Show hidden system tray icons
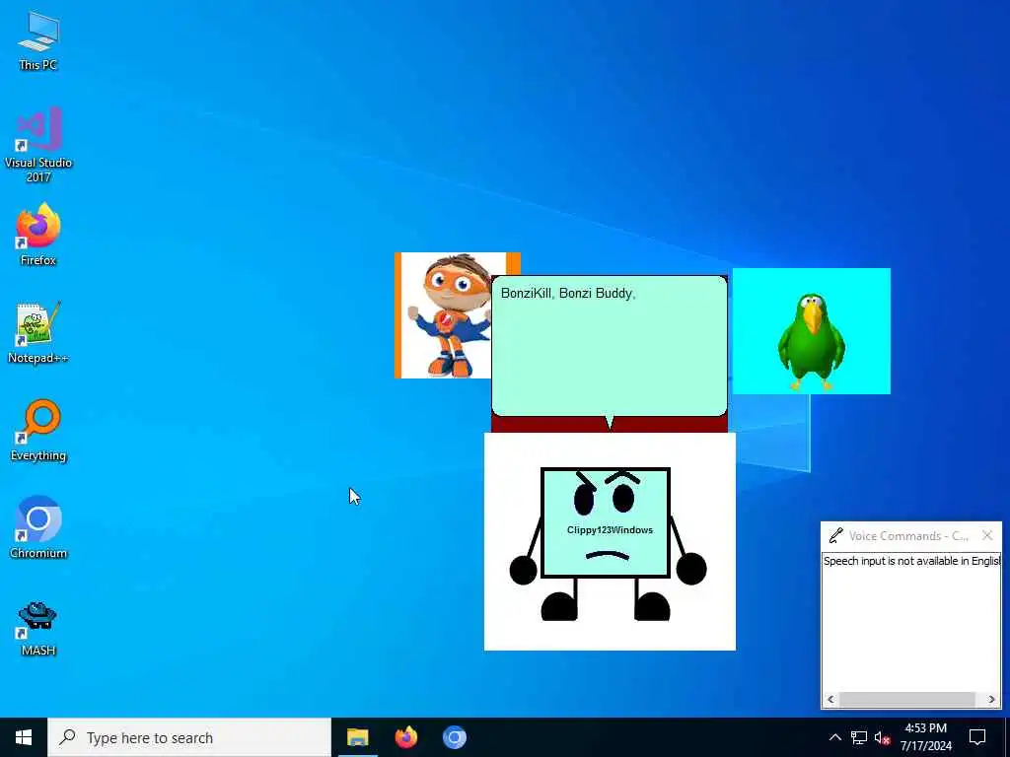Image resolution: width=1010 pixels, height=757 pixels. point(834,737)
